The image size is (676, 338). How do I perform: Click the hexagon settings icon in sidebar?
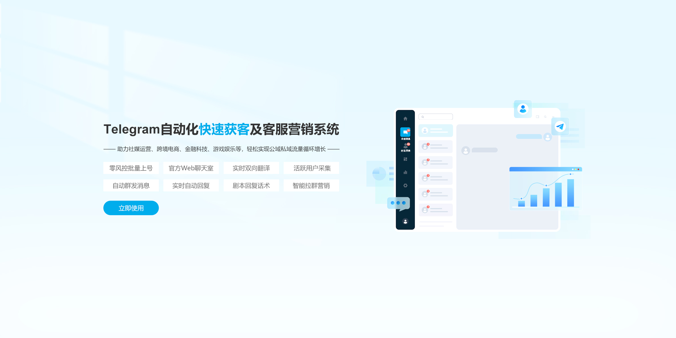tap(405, 185)
